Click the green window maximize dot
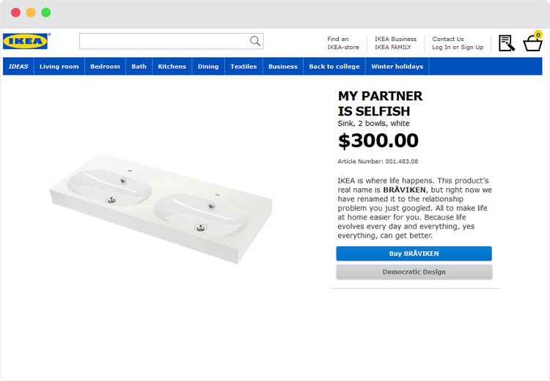 (x=46, y=12)
